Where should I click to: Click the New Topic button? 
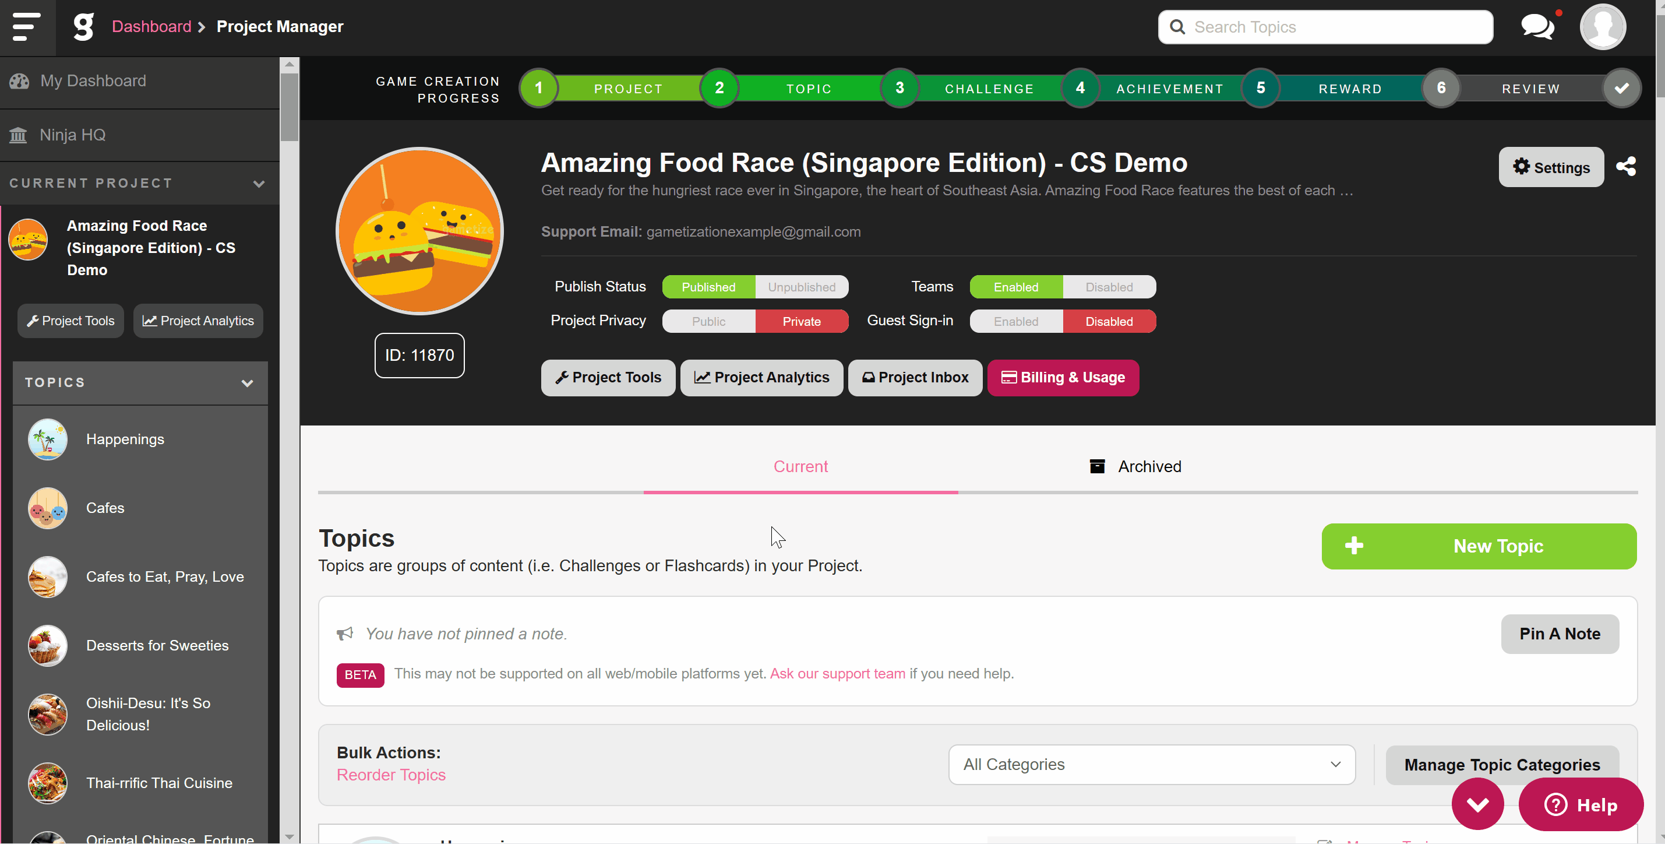(x=1479, y=547)
